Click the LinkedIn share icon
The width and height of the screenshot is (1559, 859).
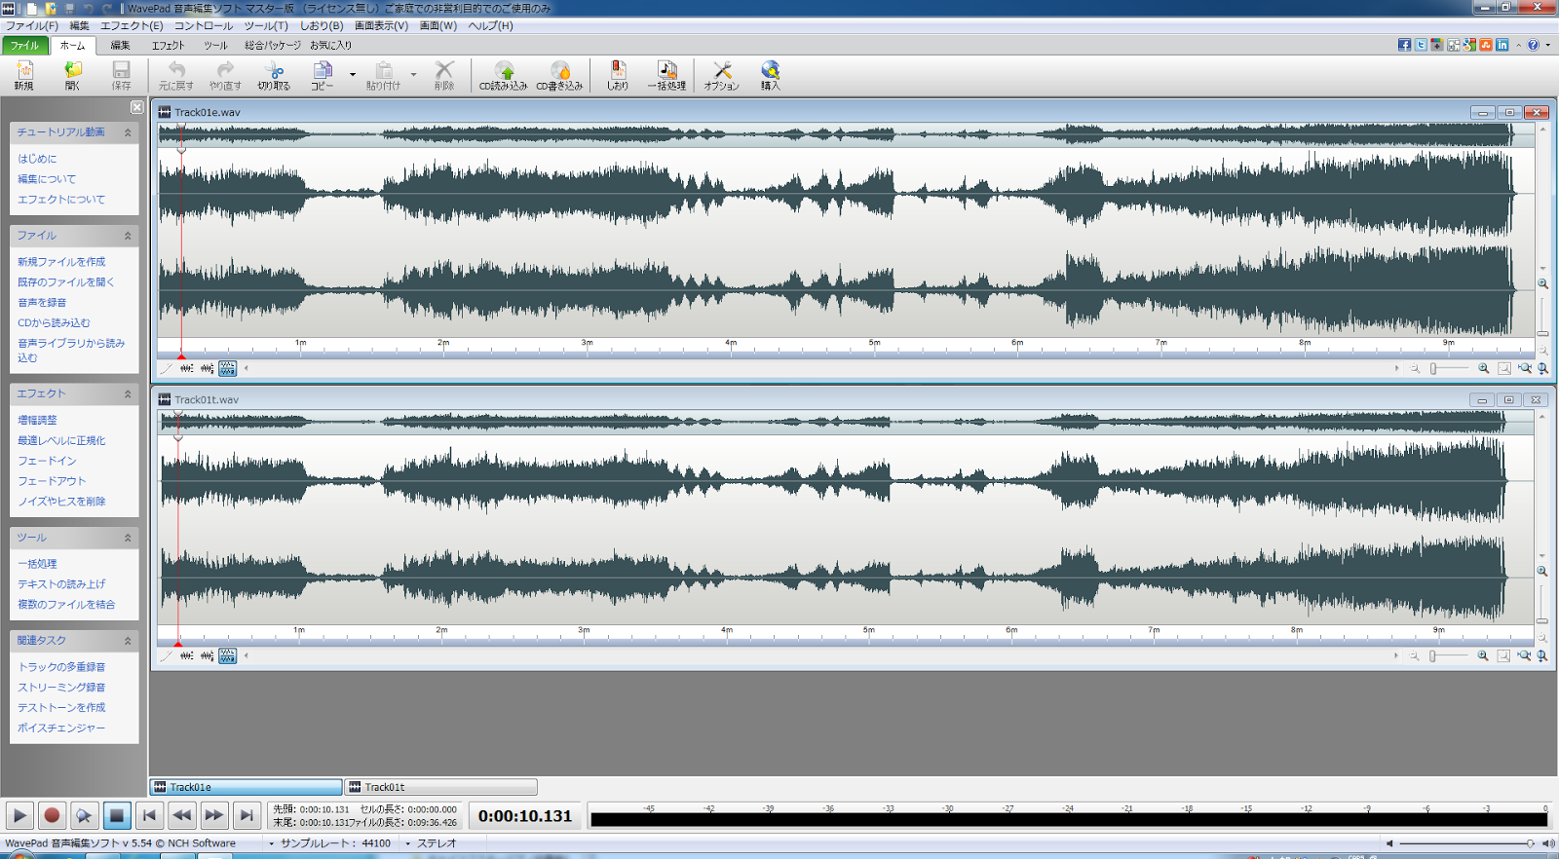click(x=1502, y=45)
